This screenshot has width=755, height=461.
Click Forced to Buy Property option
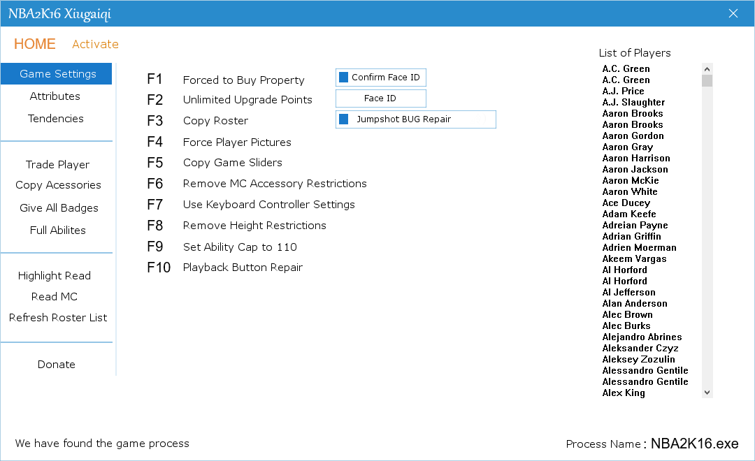tap(244, 80)
